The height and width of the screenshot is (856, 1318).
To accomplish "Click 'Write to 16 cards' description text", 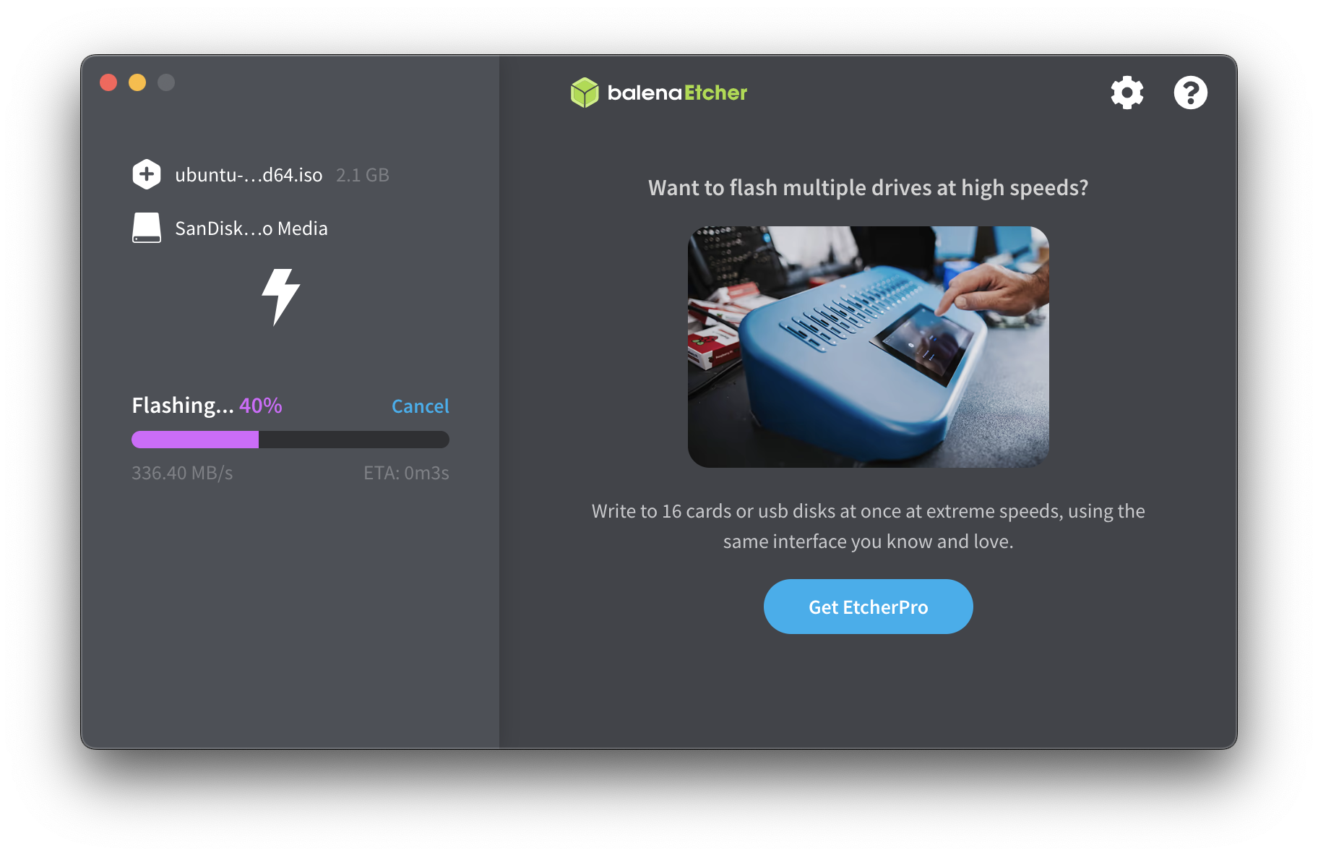I will 868,526.
